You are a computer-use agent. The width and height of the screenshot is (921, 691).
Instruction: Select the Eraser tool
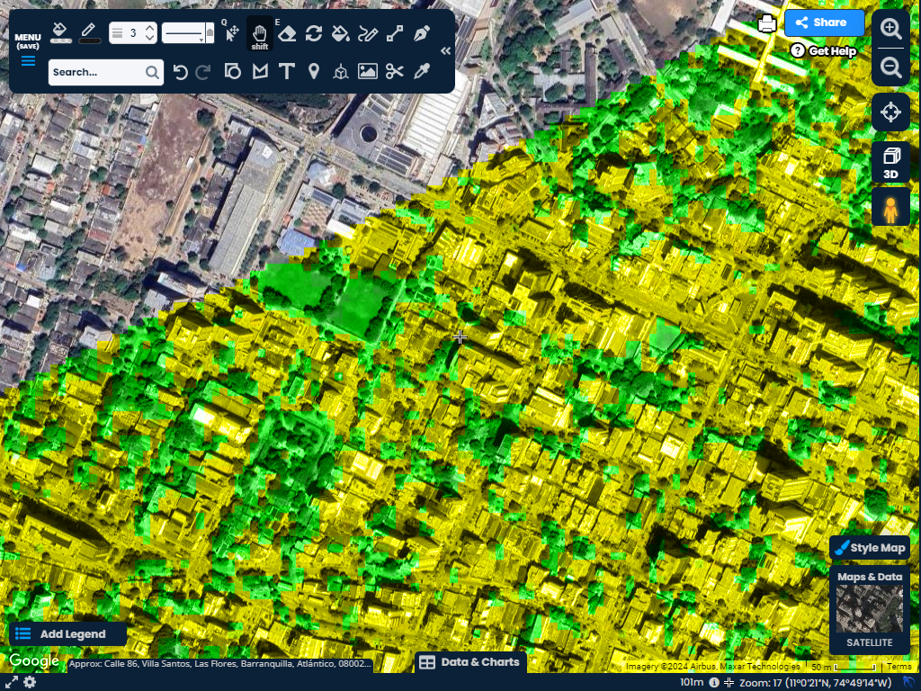[287, 33]
